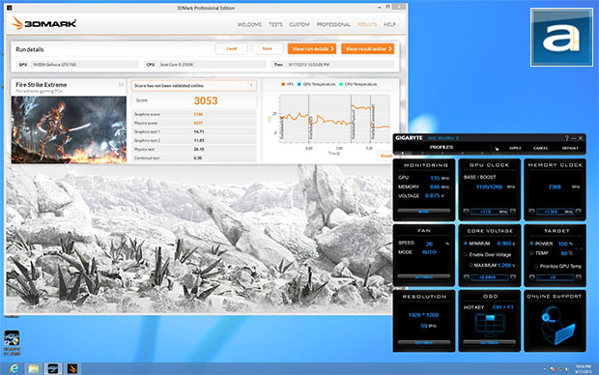Tick Prioritize GPU Temp checkbox
This screenshot has height=375, width=599.
coord(536,266)
